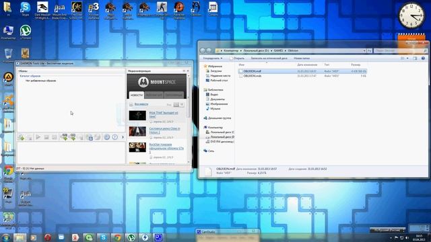Open the 'Упорядочить' dropdown menu in Explorer
The width and height of the screenshot is (431, 242).
click(213, 58)
